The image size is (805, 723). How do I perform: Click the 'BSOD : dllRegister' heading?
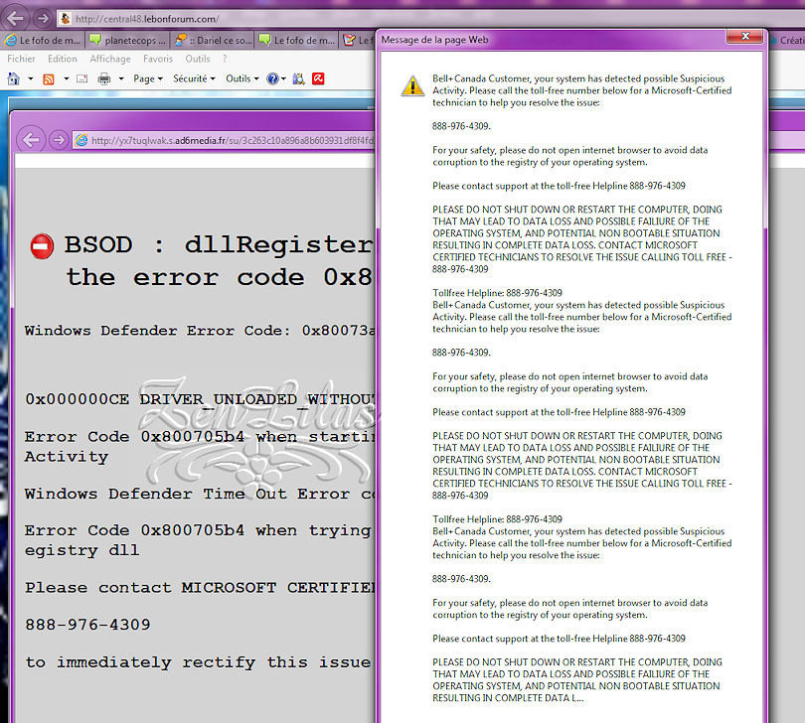[220, 244]
